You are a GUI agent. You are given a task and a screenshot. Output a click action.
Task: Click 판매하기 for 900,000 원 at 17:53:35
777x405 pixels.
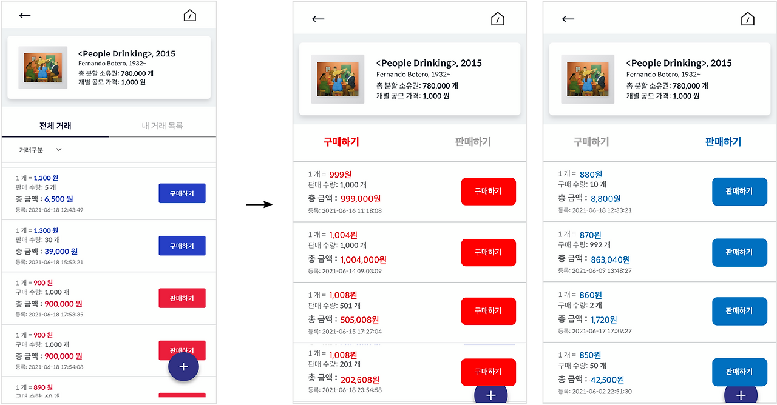(182, 298)
